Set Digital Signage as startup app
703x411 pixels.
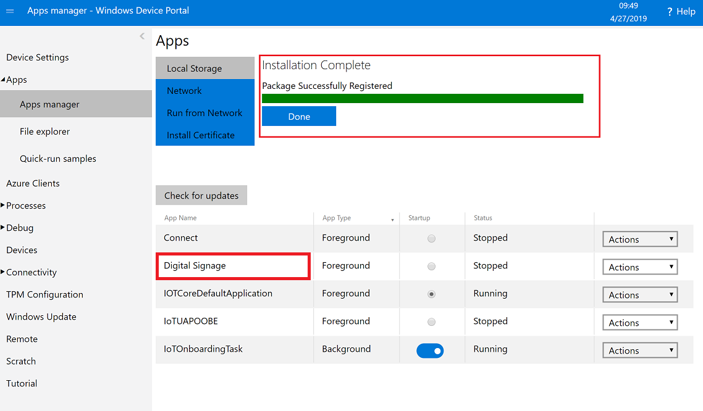[x=431, y=266]
